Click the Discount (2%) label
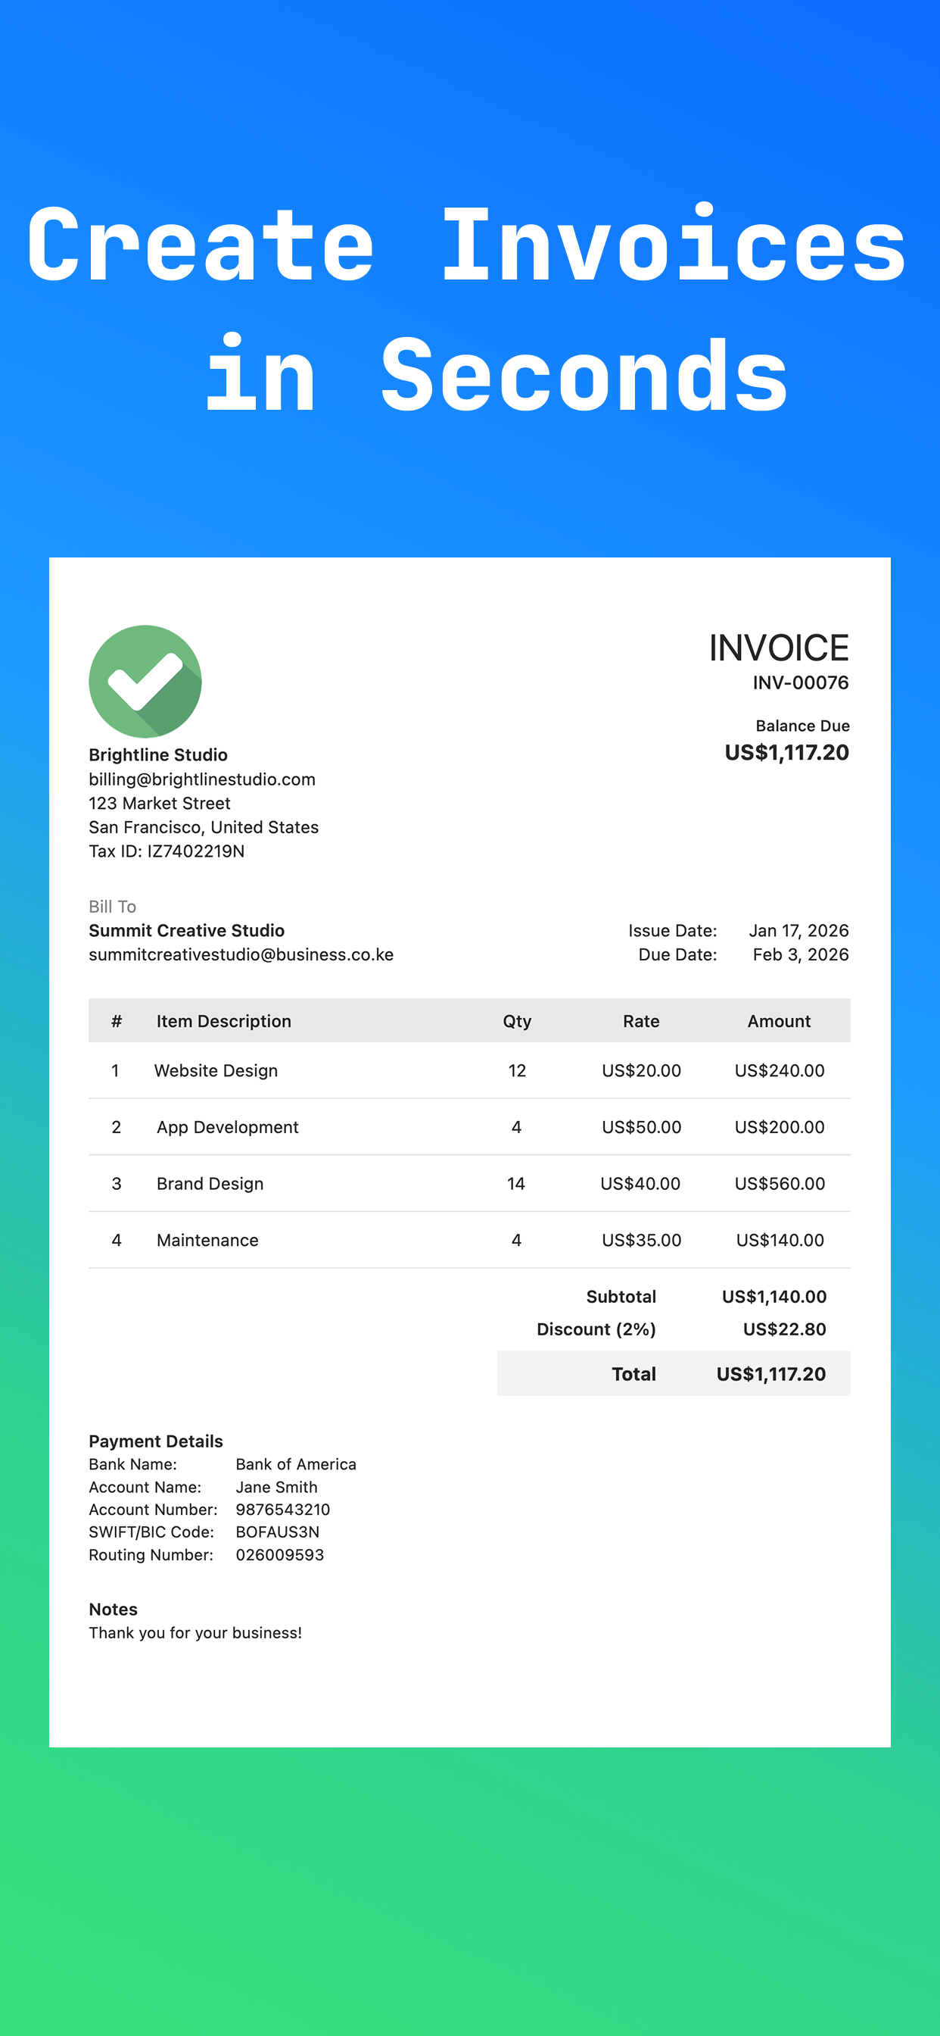The width and height of the screenshot is (940, 2036). coord(596,1329)
